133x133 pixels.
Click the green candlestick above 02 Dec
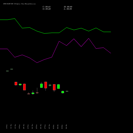(59, 86)
